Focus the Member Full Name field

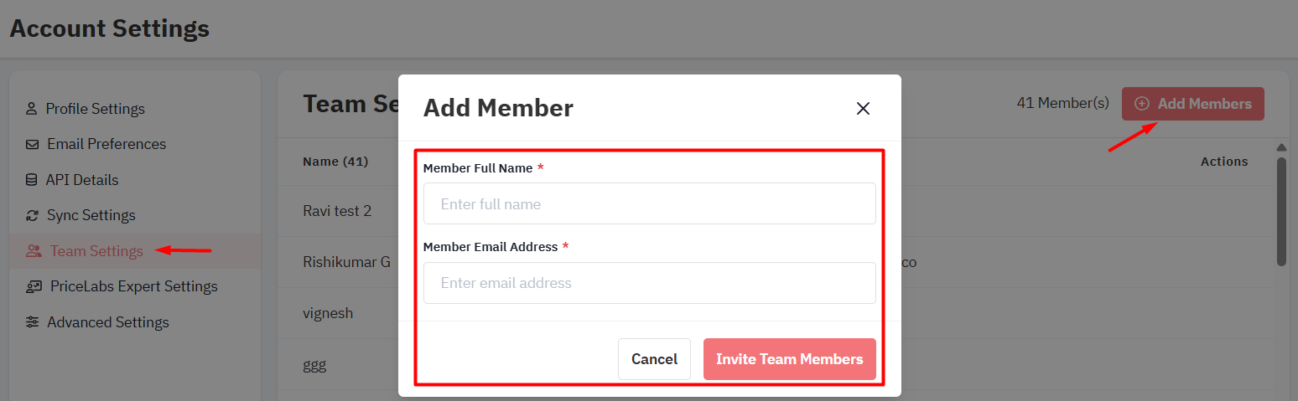pos(649,204)
